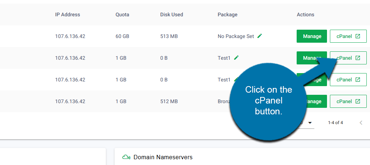
Task: Click the 1-4 of 4 pagination text
Action: pyautogui.click(x=335, y=123)
